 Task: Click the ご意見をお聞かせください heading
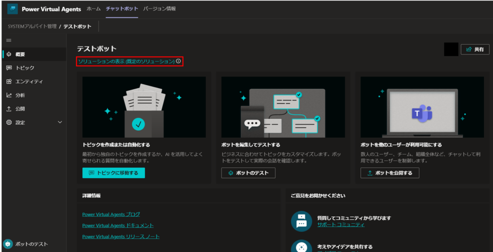[318, 195]
